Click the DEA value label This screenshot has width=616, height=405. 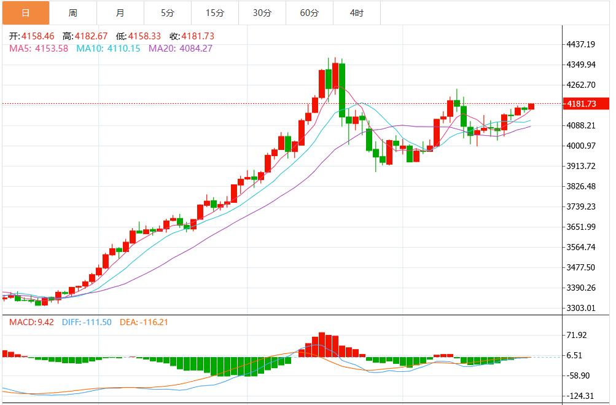pyautogui.click(x=144, y=322)
